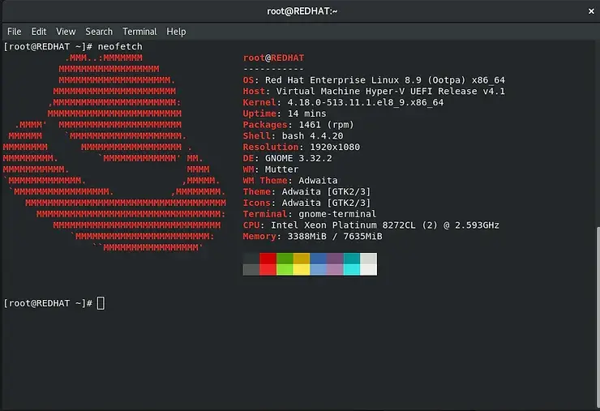Close the terminal window
Image resolution: width=600 pixels, height=411 pixels.
pyautogui.click(x=591, y=11)
